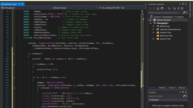Image resolution: width=193 pixels, height=108 pixels.
Task: Click Sync with Active Document icon
Action: coord(175,8)
